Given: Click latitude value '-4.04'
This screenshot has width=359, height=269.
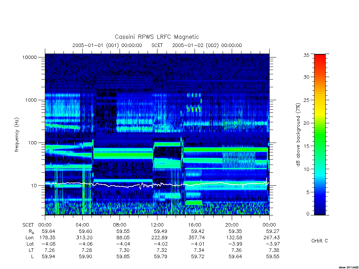Looking at the screenshot, I should click(x=123, y=244).
